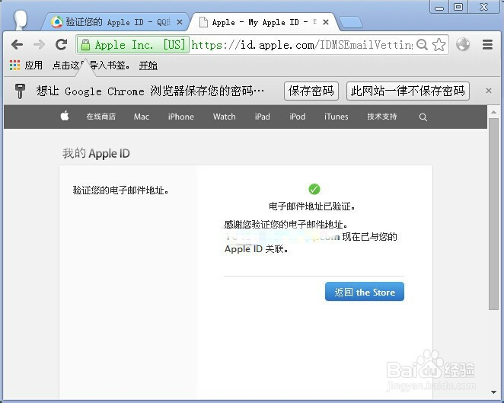Select the Apple - My Apple ID tab

click(x=263, y=22)
